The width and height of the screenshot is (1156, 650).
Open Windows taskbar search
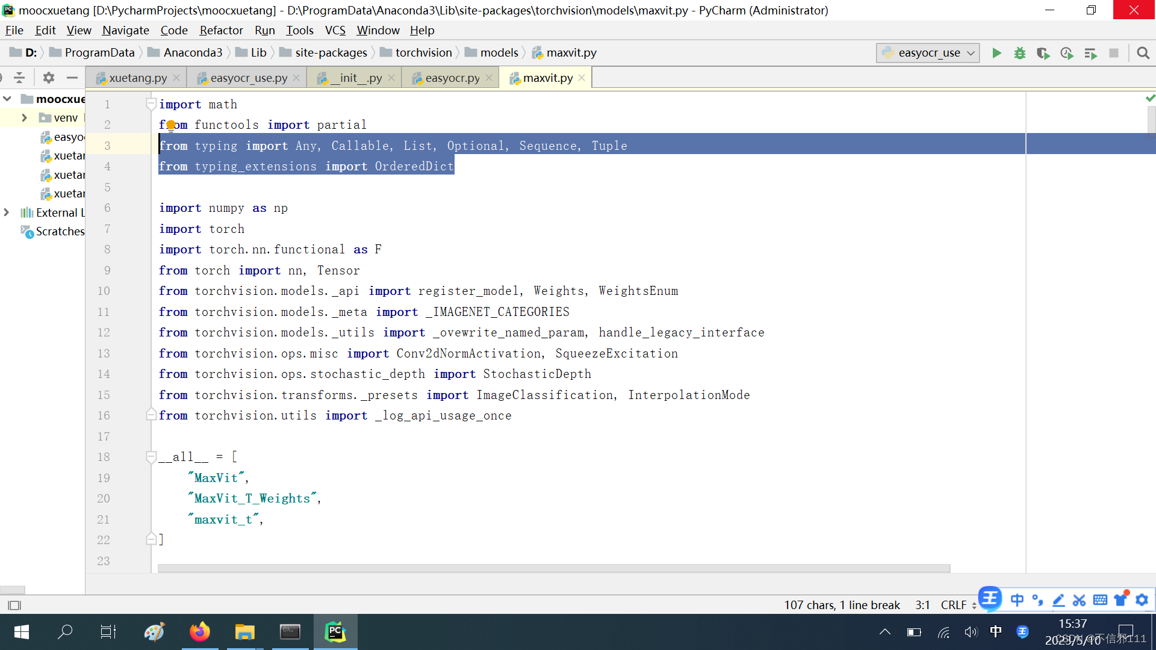65,632
